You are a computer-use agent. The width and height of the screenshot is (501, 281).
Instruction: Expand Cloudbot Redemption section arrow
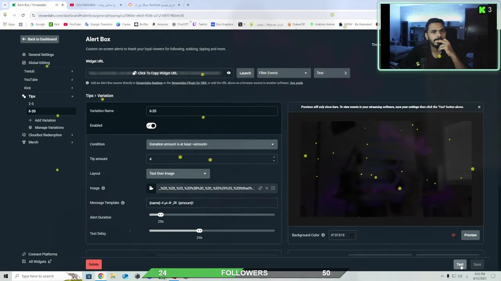72,135
